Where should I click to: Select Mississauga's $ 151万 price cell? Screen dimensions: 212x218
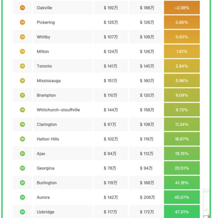click(x=110, y=81)
